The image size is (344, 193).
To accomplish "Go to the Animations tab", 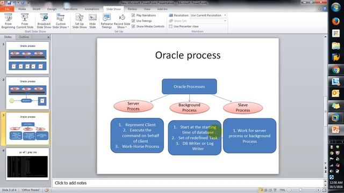I will (92, 9).
